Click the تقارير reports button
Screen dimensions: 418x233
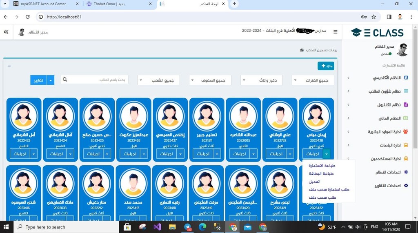click(x=38, y=80)
